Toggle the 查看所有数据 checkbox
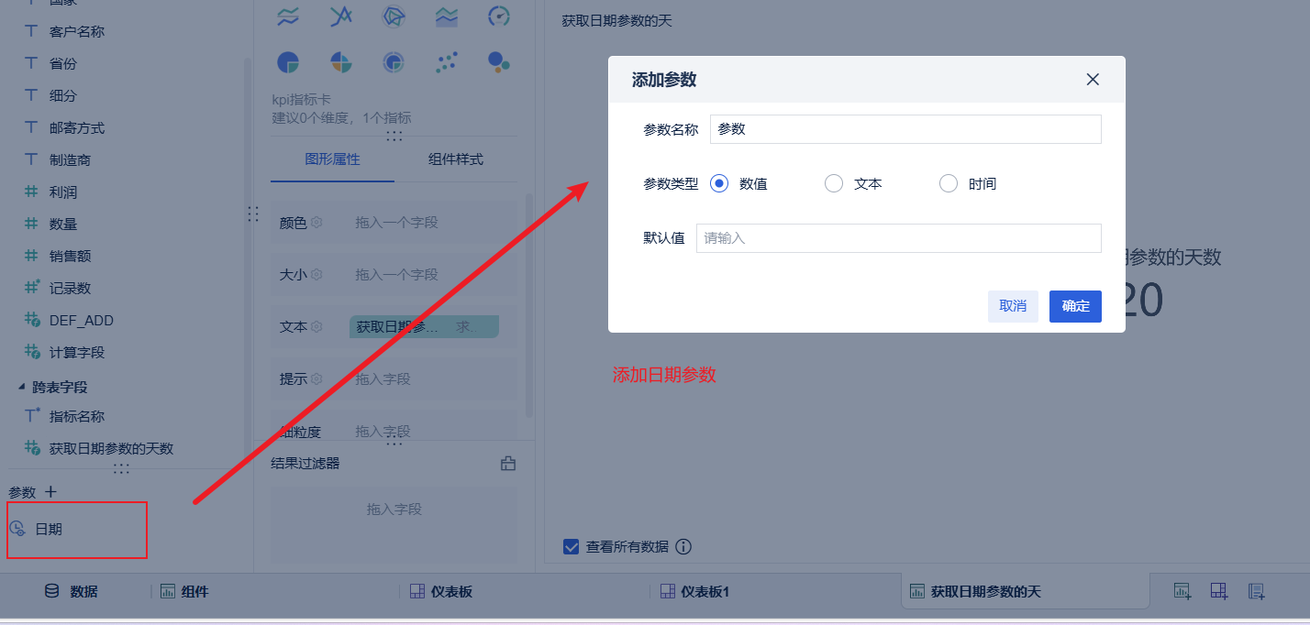 click(x=572, y=547)
